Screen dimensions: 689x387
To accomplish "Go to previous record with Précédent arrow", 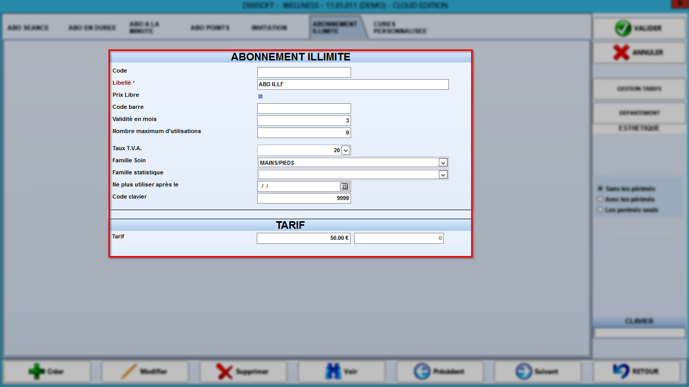I will click(x=422, y=372).
